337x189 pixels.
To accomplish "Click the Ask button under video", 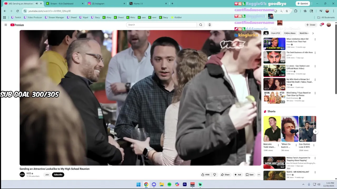I will click(237, 175).
